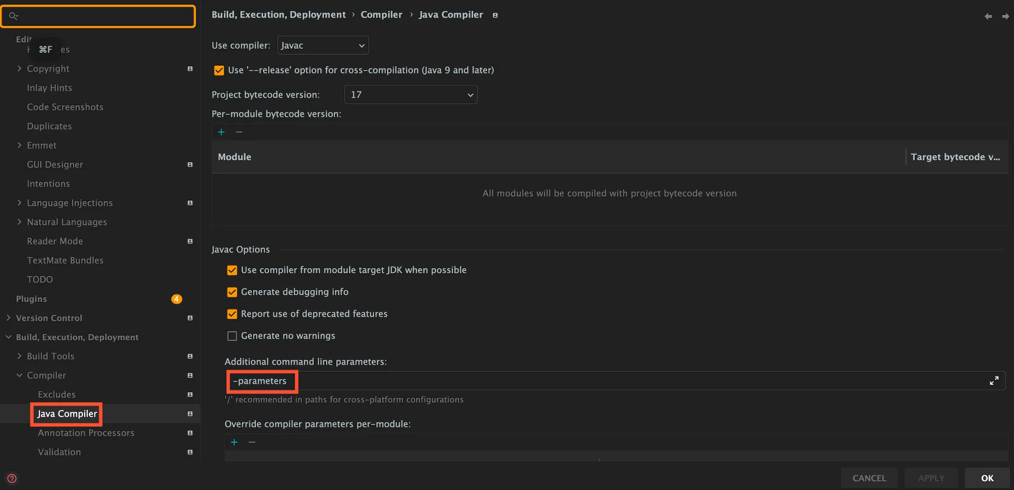Add an override compiler parameters entry with plus

(x=234, y=442)
